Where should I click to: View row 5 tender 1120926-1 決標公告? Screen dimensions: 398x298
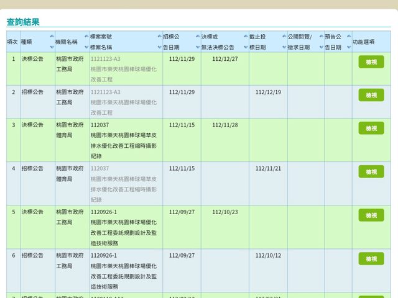click(x=371, y=215)
